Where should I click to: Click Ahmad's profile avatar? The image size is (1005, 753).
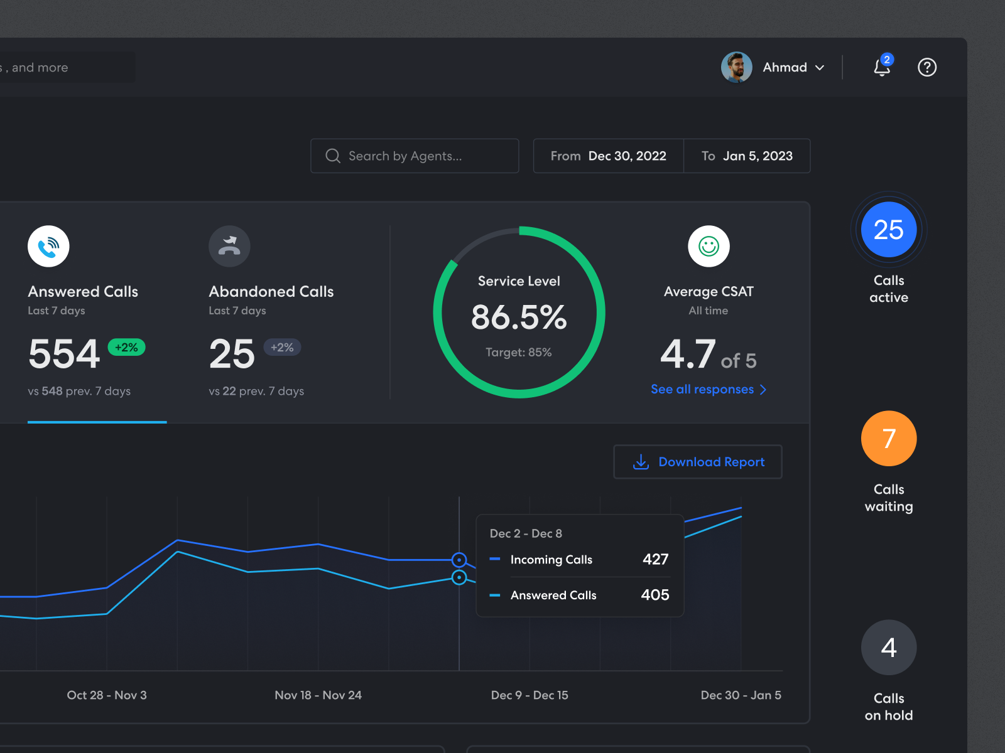point(736,67)
